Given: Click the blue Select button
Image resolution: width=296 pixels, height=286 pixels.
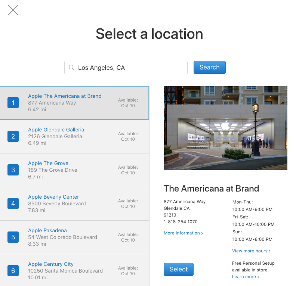Looking at the screenshot, I should (x=179, y=269).
